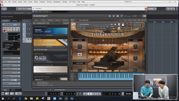Click Manage Libraries button

click(41, 23)
